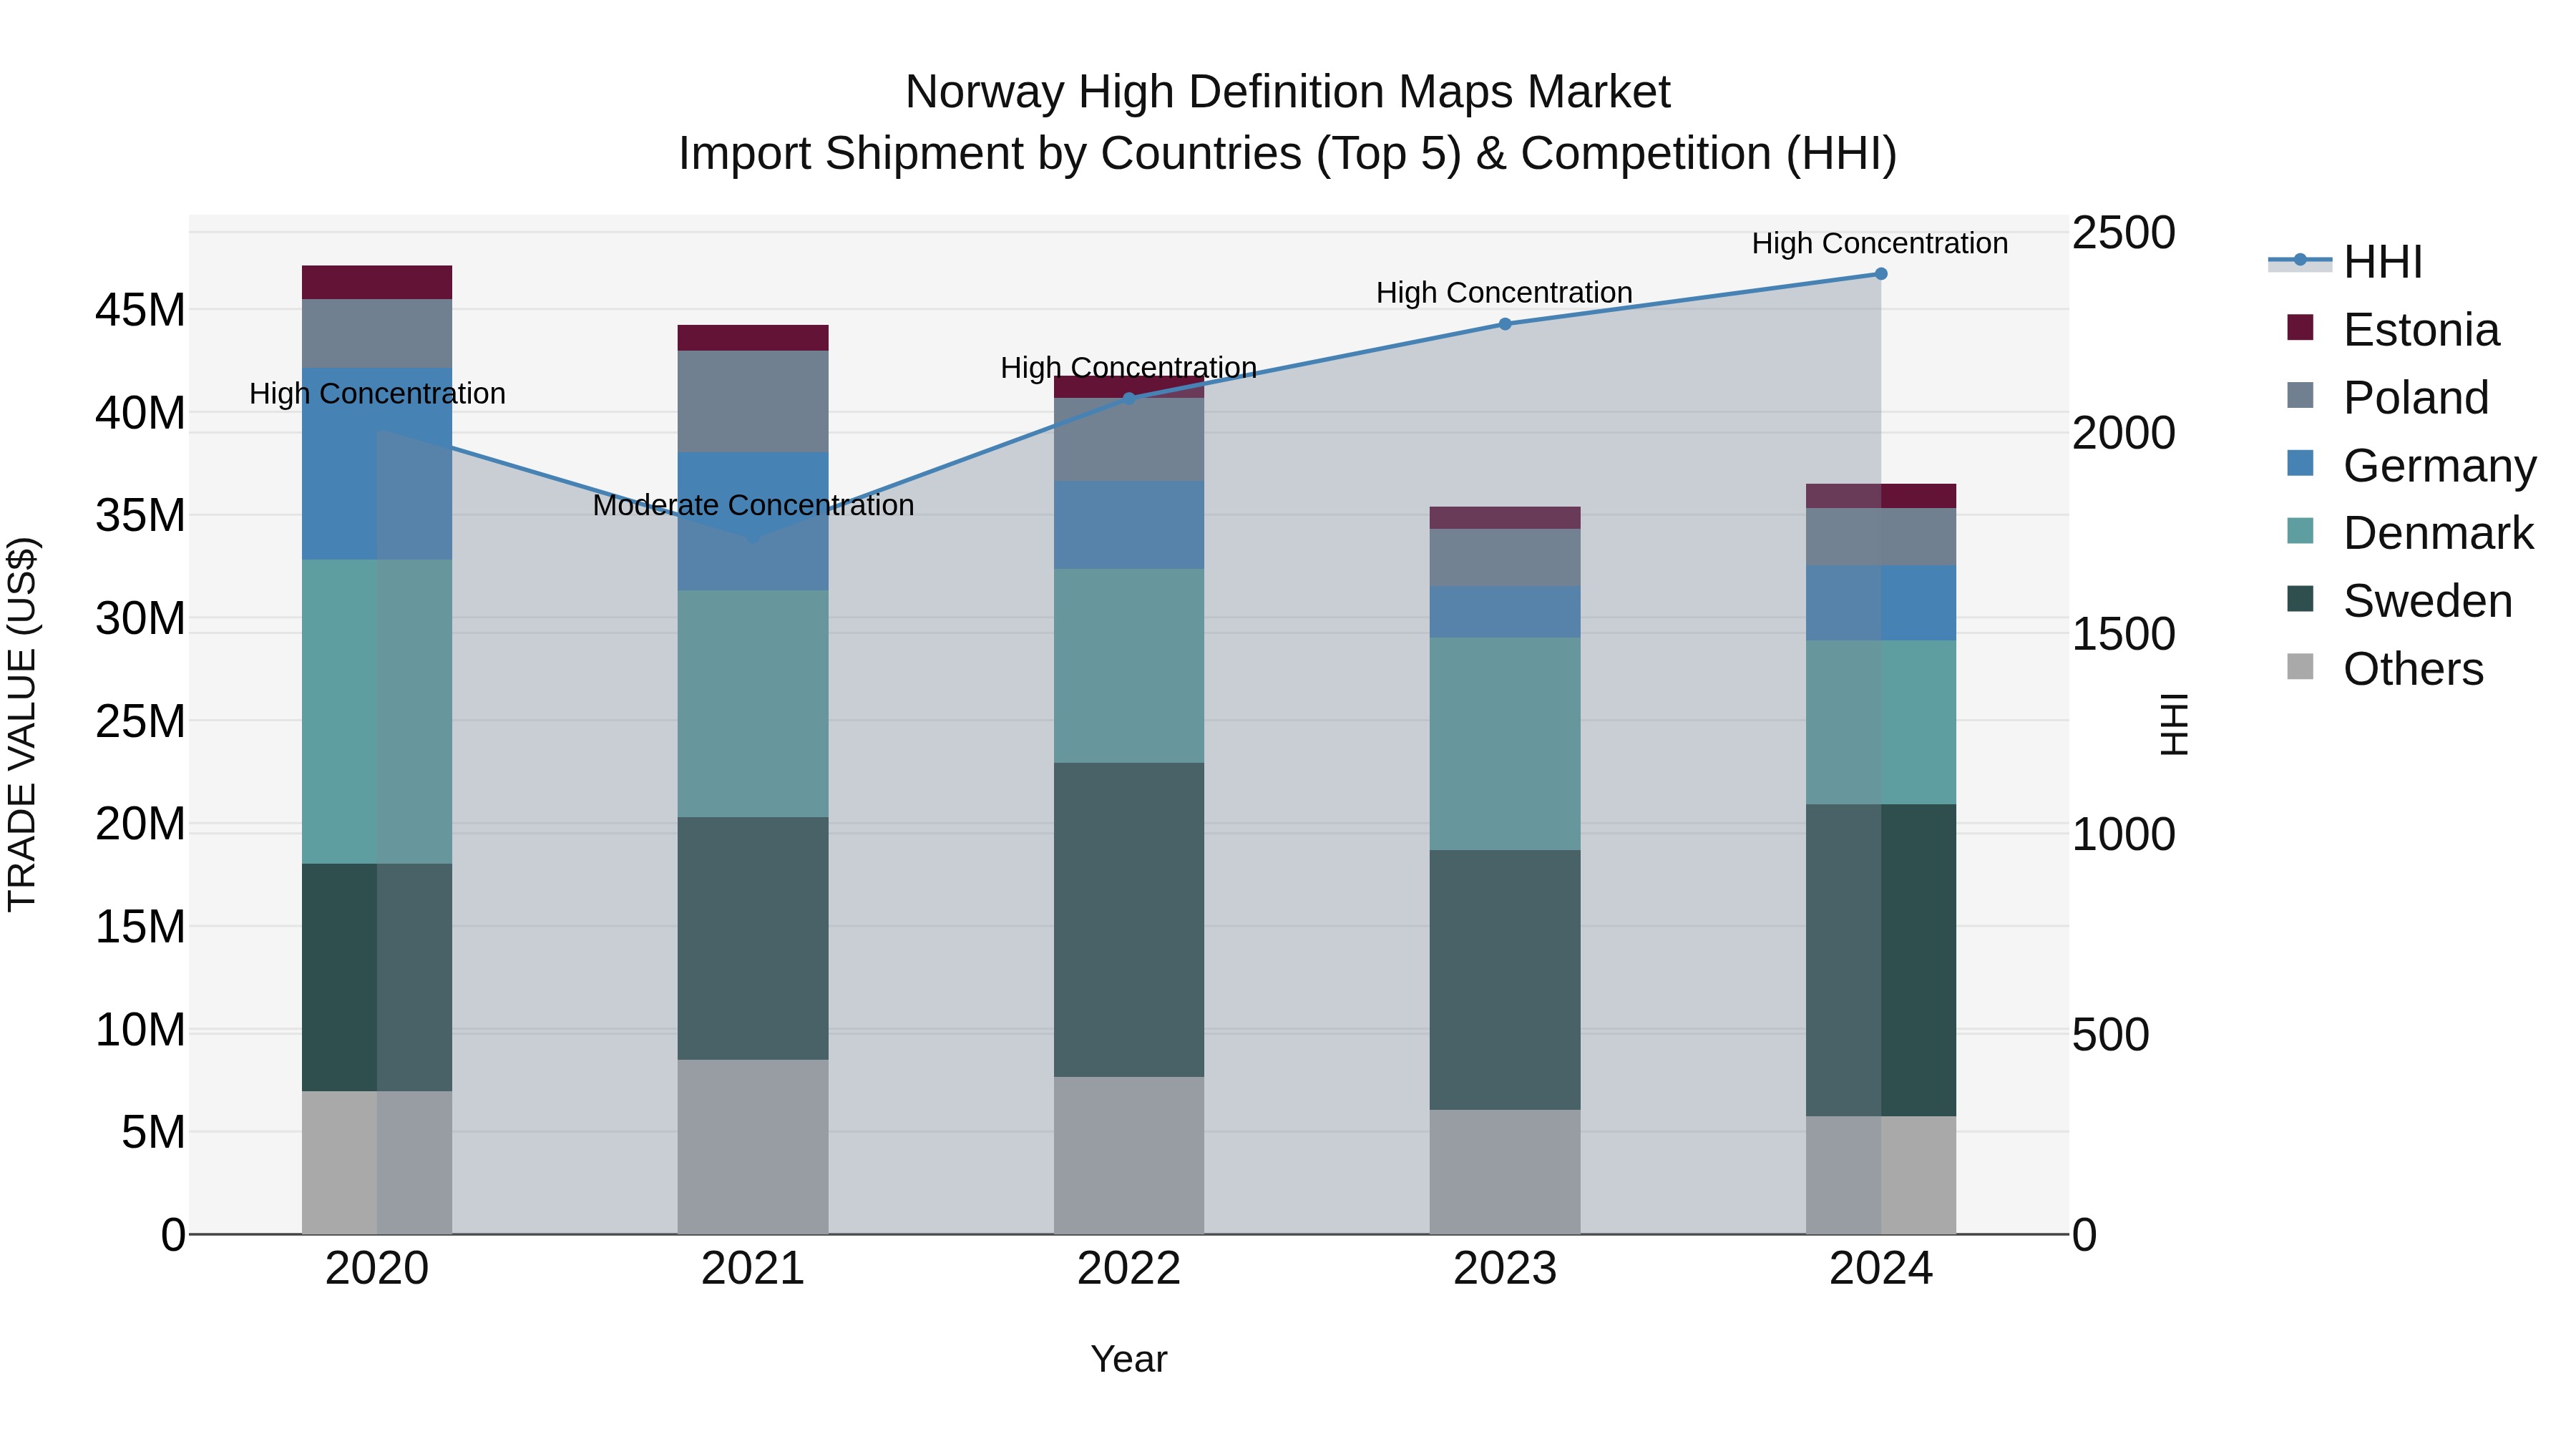Toggle the HHI line legend entry

2346,262
